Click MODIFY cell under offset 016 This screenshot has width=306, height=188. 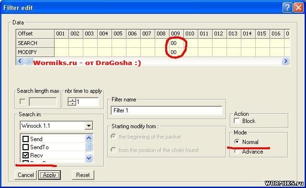[277, 52]
